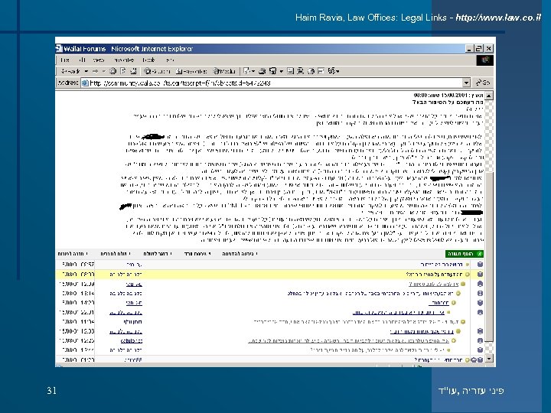Click the Windows flag throbber logo
This screenshot has width=551, height=413.
[485, 60]
